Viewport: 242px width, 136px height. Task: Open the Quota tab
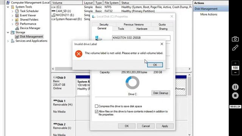click(162, 25)
